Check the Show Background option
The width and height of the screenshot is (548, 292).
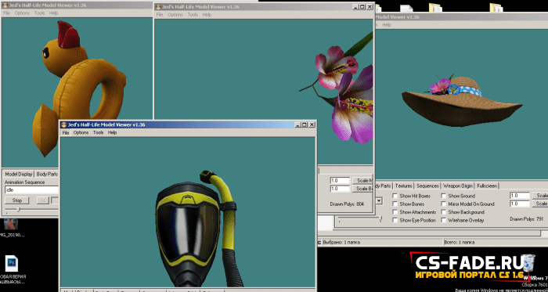(444, 212)
